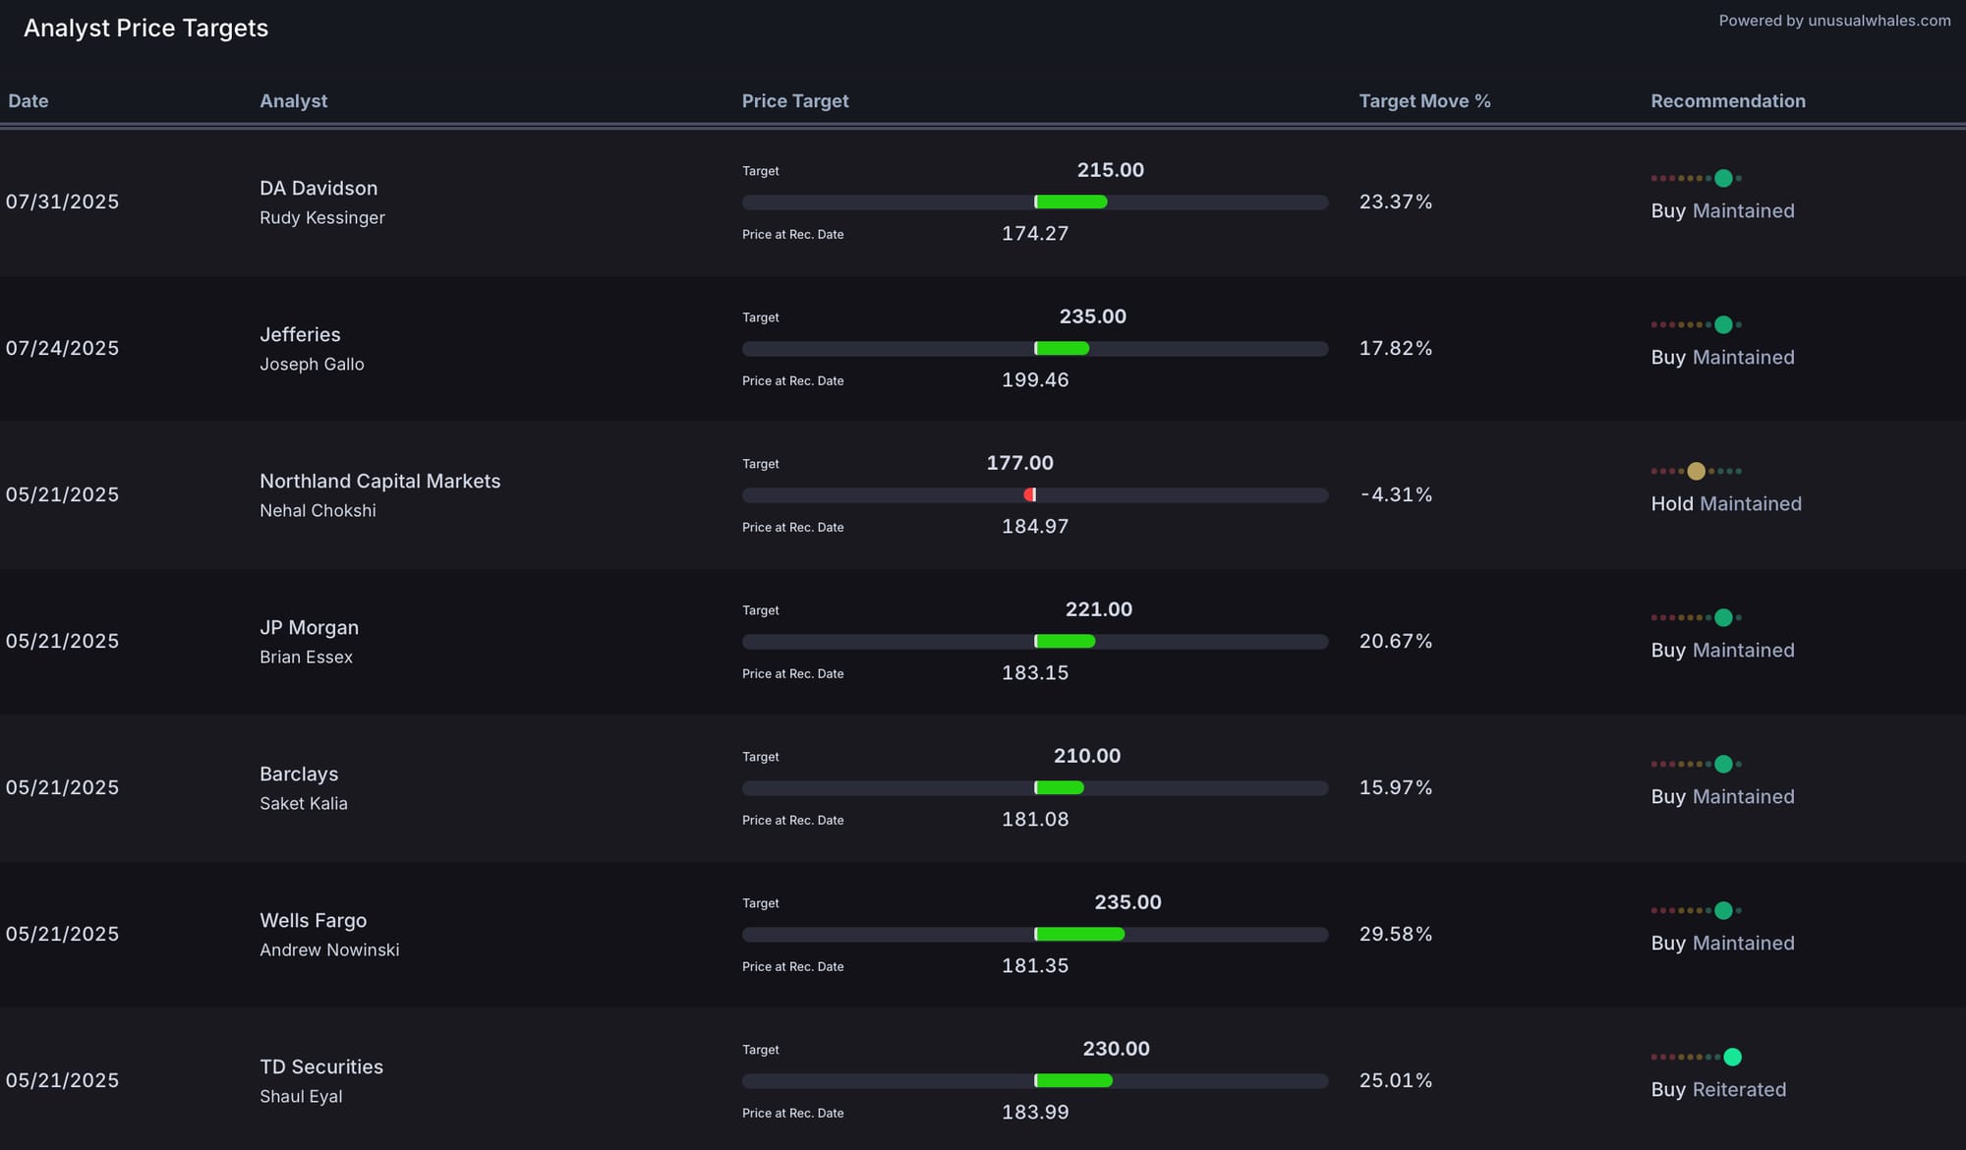Click the 15.97% target move value

[1396, 787]
